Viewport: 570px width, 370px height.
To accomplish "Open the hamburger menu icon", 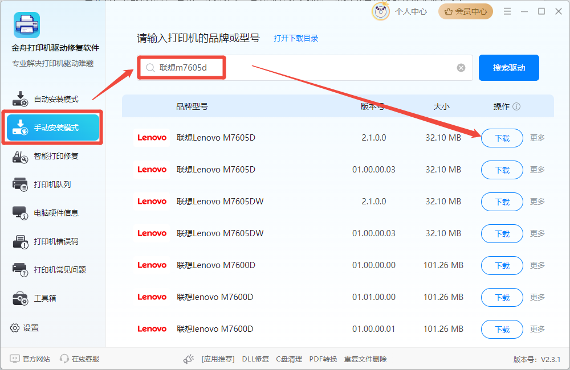I will click(507, 11).
